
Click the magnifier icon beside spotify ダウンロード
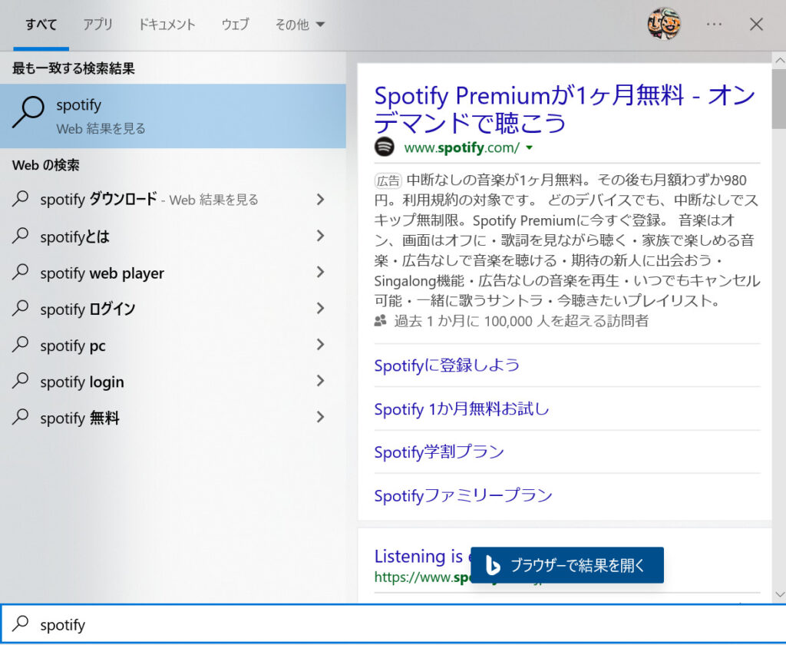(x=20, y=199)
